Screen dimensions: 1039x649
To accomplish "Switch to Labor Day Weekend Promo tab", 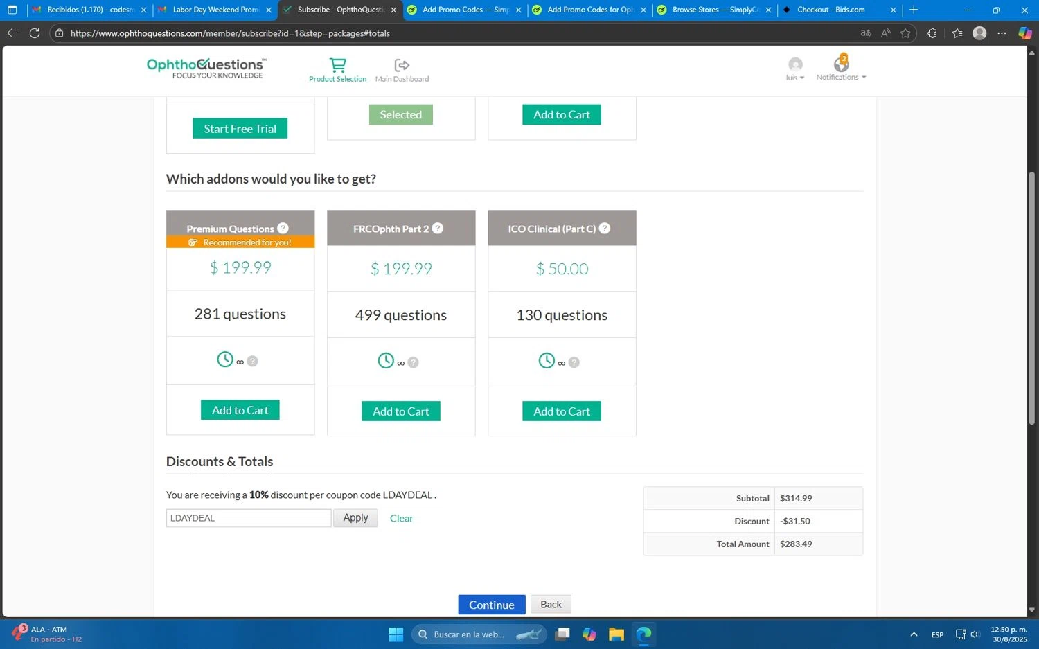I will [215, 10].
